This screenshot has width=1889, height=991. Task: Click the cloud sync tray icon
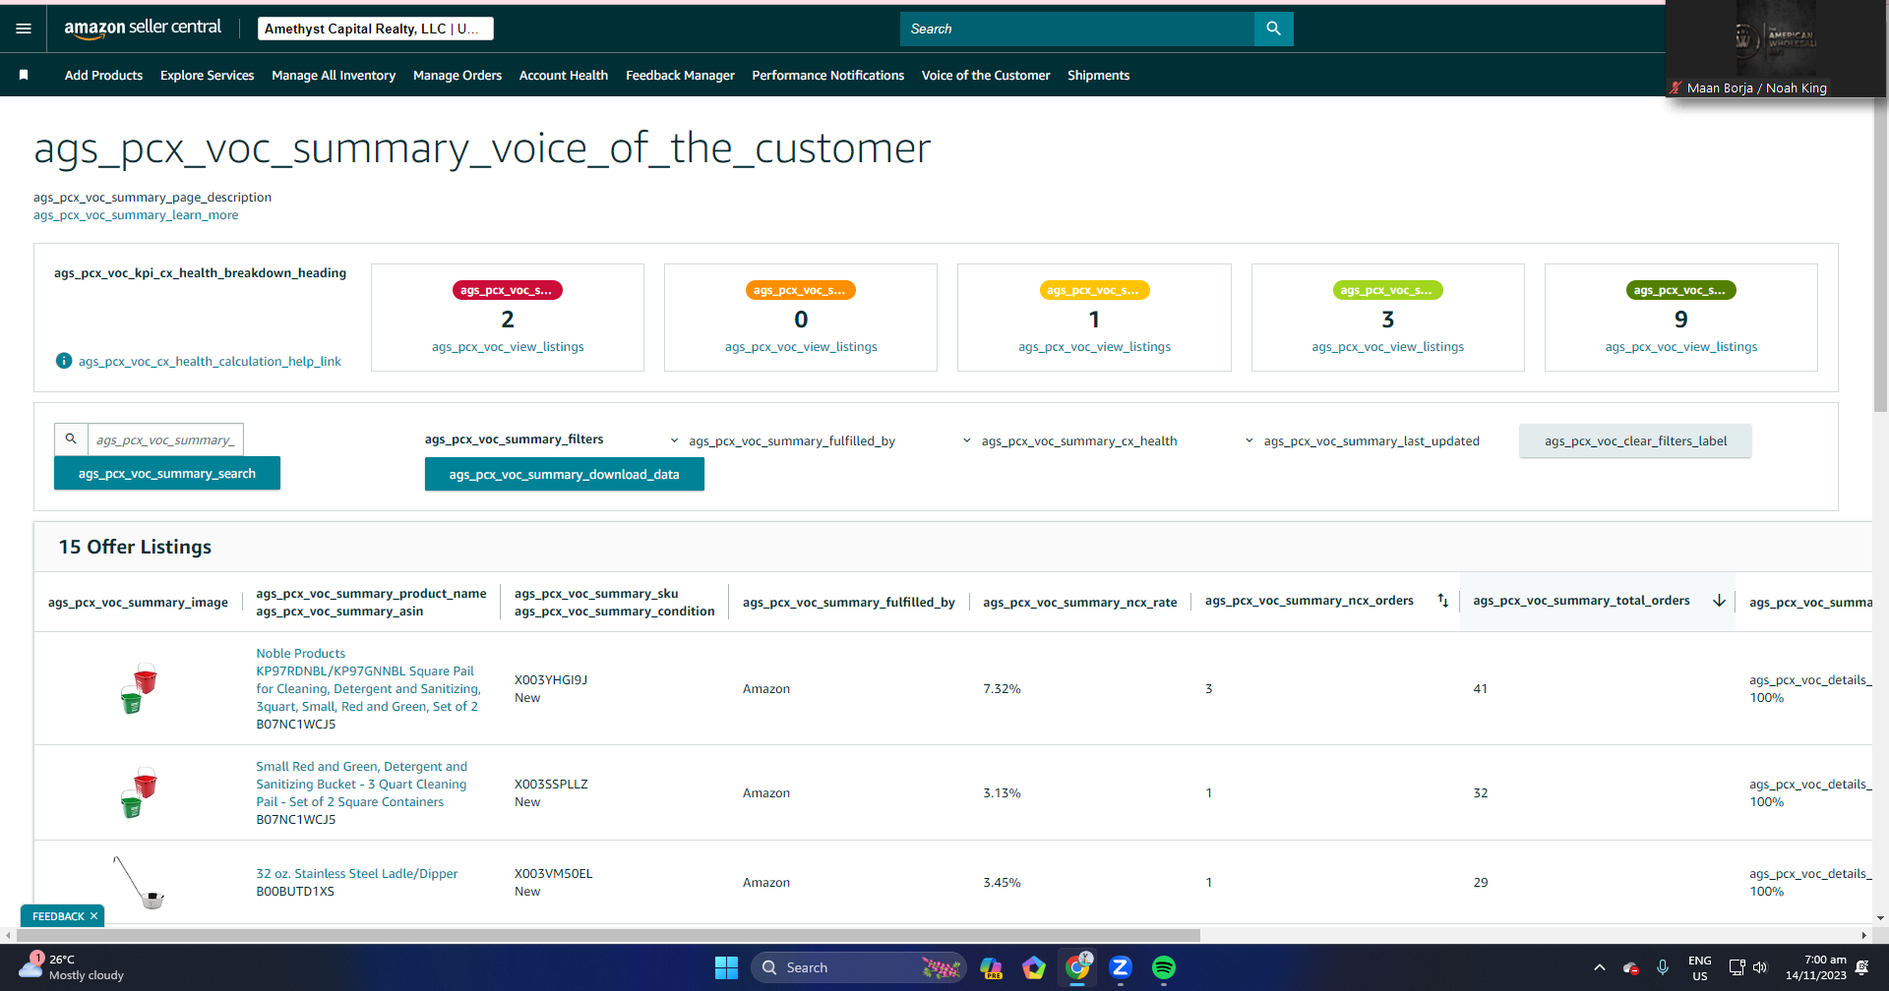coord(1630,968)
